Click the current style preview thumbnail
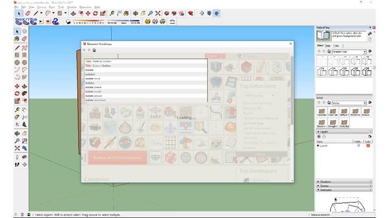The width and height of the screenshot is (389, 218). [x=323, y=36]
